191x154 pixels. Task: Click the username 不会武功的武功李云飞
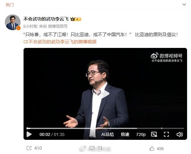click(46, 19)
